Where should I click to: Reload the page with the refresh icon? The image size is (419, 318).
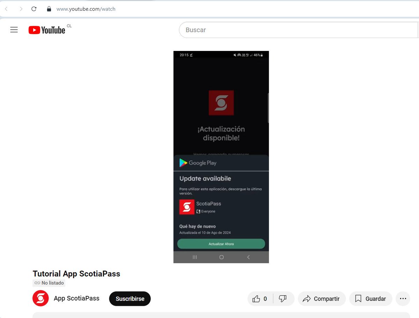click(34, 9)
